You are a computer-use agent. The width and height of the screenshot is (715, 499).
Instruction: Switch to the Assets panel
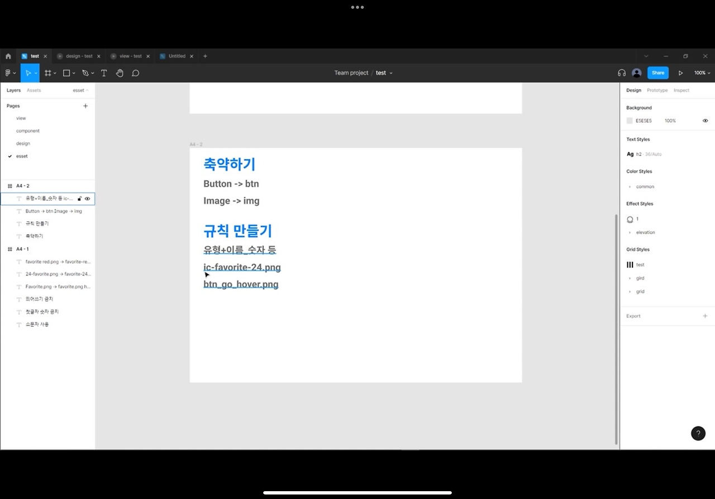coord(34,90)
